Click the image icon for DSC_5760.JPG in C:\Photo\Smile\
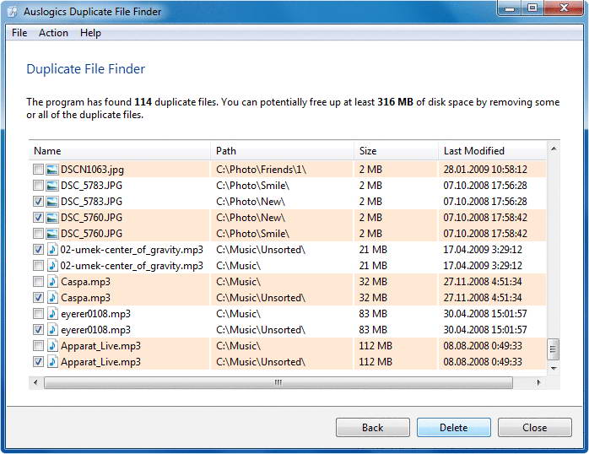 [51, 234]
